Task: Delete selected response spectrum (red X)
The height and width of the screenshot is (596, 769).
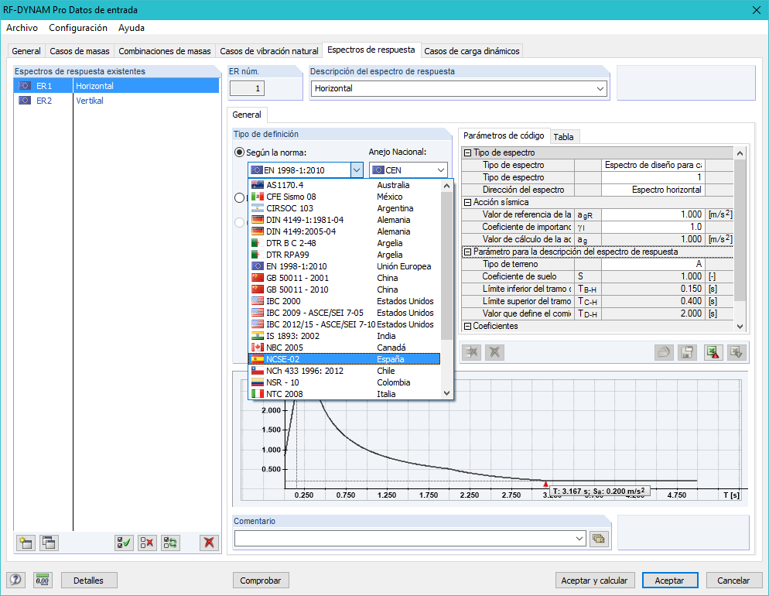Action: point(209,543)
